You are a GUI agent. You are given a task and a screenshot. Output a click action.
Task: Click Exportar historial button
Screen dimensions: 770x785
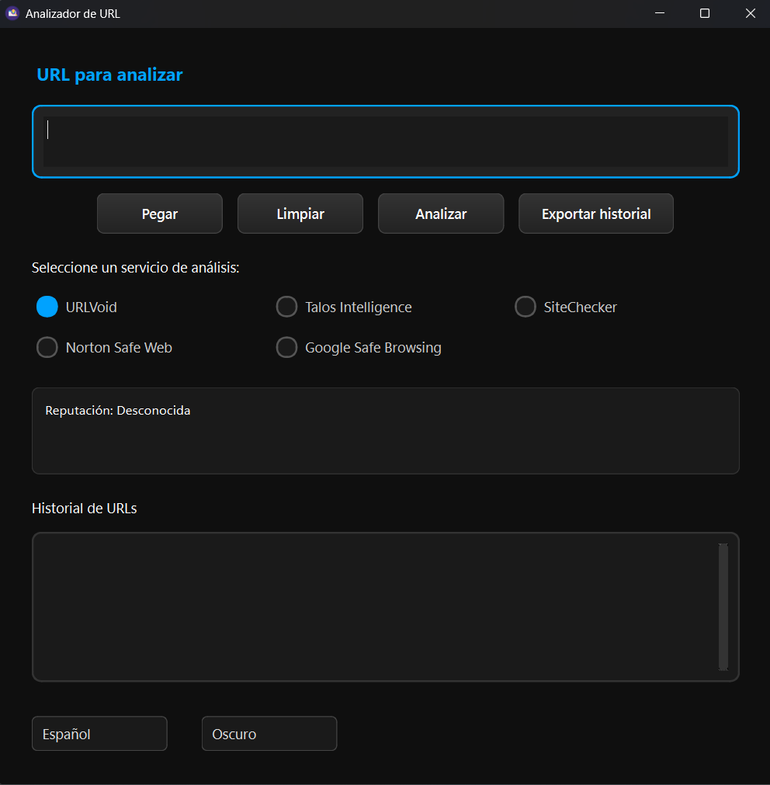click(596, 214)
